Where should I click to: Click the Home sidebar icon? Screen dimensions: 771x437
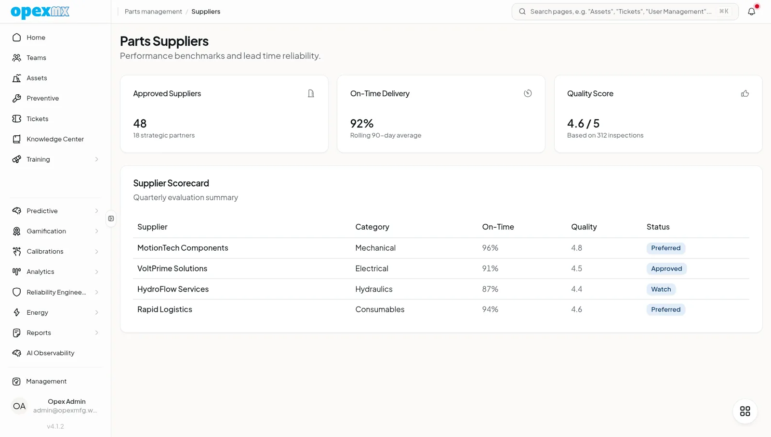click(x=17, y=38)
